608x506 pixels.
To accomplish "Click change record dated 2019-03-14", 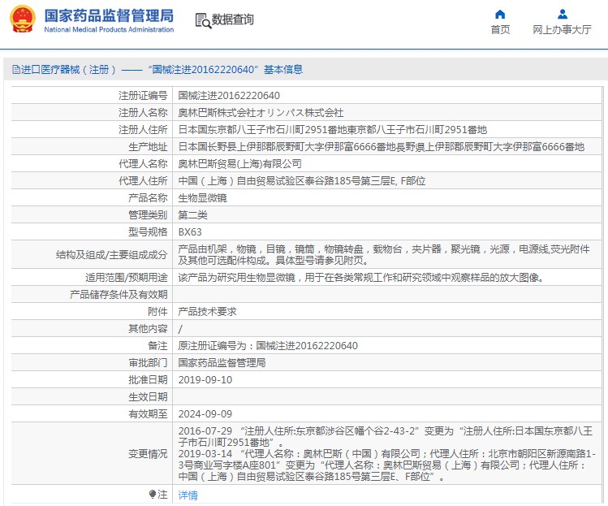I will [x=387, y=465].
